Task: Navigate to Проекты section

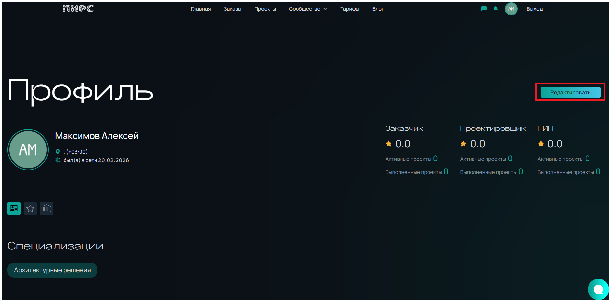Action: (x=265, y=9)
